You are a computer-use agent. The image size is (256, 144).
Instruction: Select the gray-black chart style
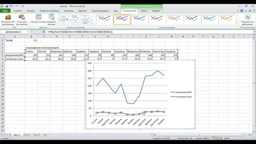point(104,20)
